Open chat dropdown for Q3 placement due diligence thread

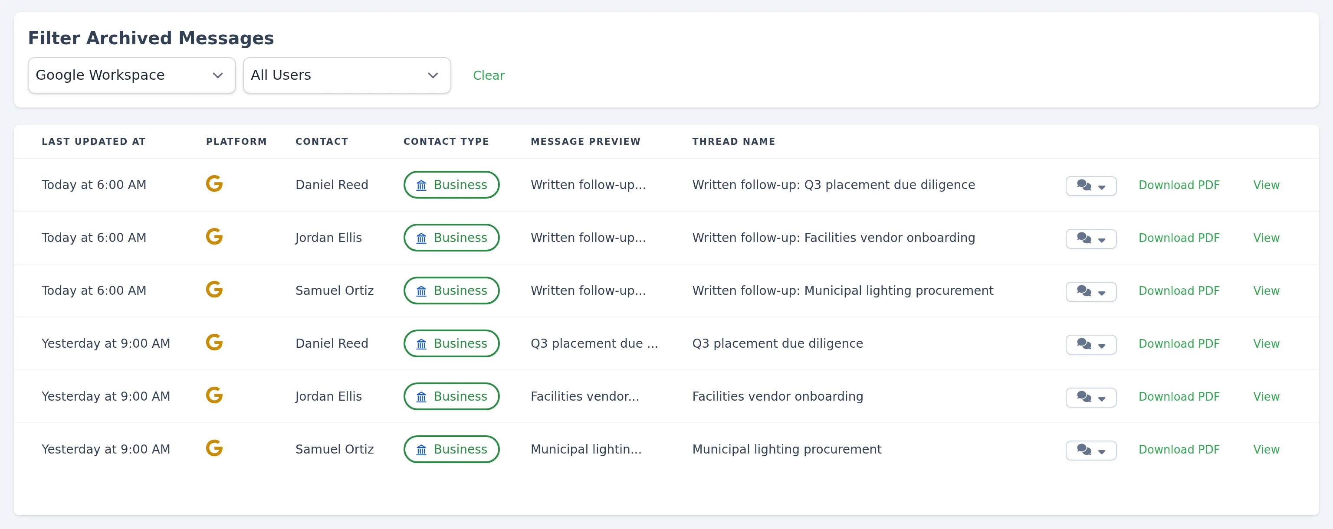1091,344
